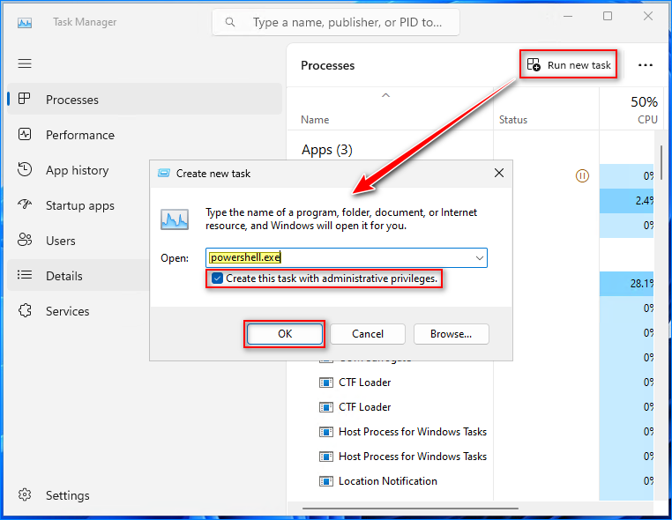Open the Services page
Screen dimensions: 672x520
tap(77, 311)
